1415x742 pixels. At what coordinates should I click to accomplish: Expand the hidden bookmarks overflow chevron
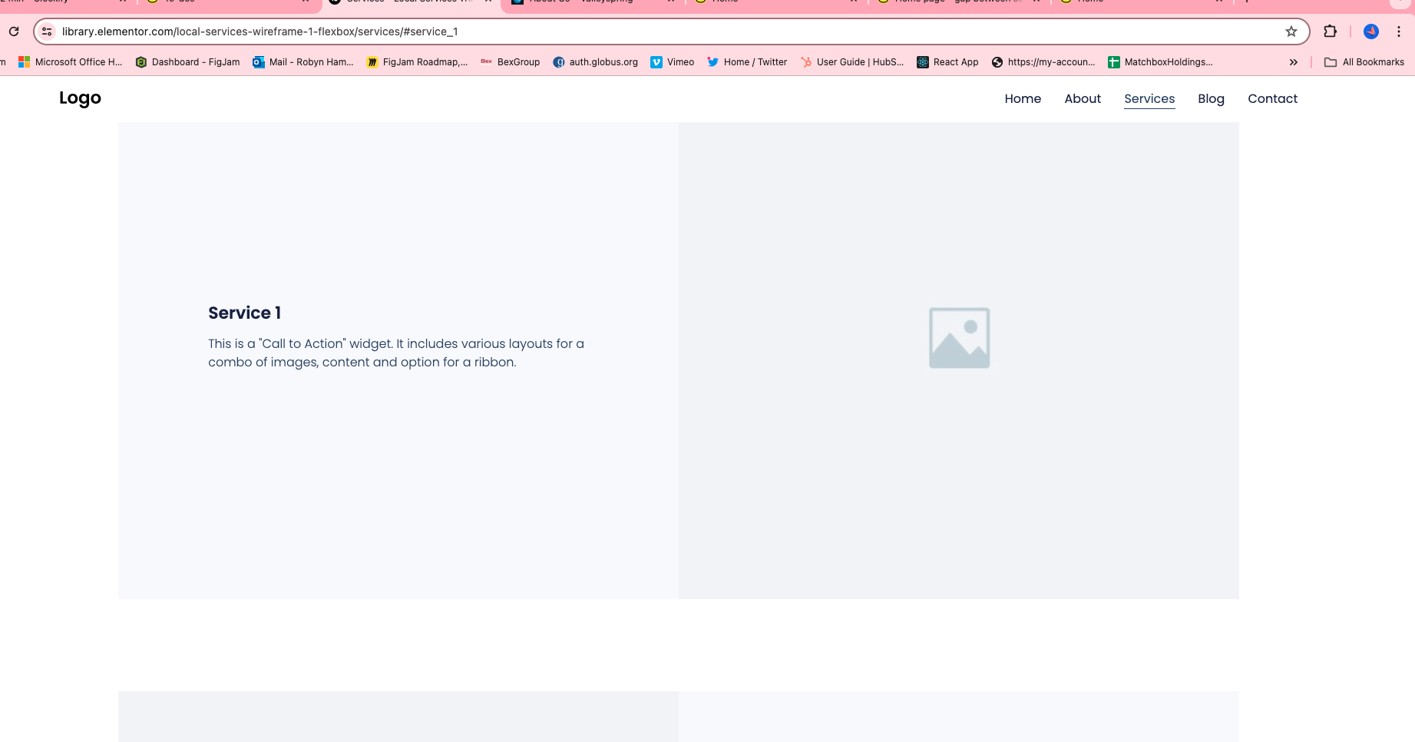coord(1294,62)
